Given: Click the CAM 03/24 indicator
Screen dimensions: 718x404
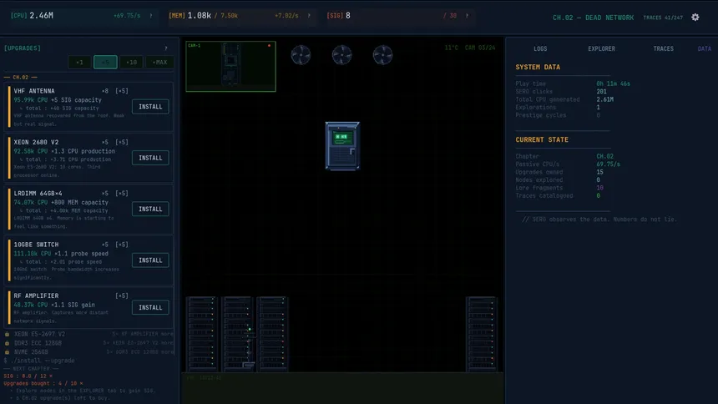Looking at the screenshot, I should click(x=480, y=48).
